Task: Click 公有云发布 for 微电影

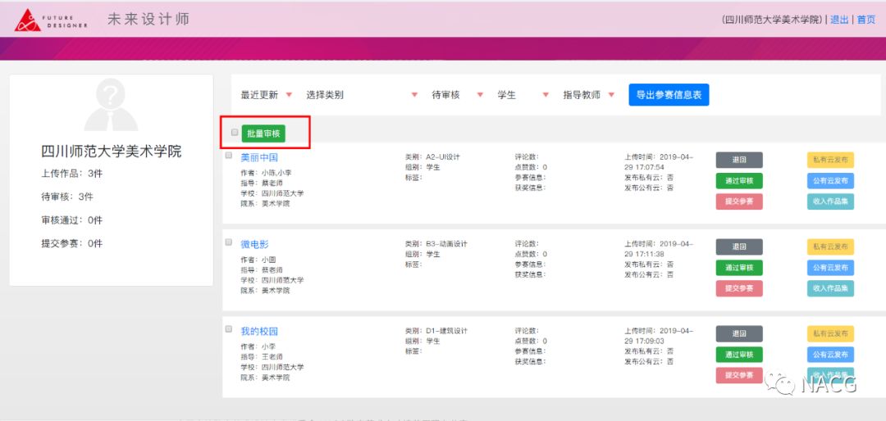Action: pyautogui.click(x=830, y=268)
